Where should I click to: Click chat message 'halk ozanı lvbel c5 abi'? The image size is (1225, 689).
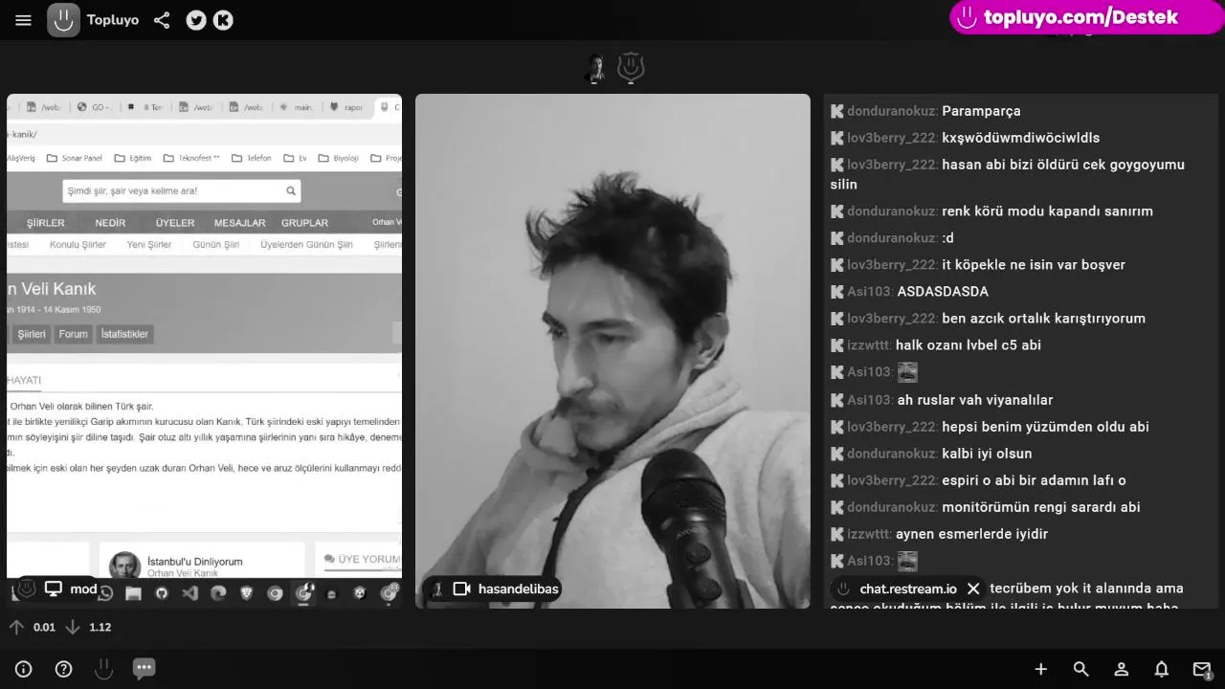coord(968,345)
